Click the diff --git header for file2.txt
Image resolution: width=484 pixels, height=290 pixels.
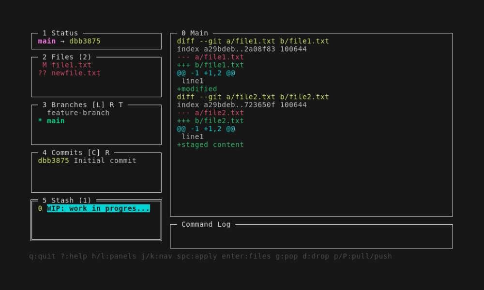tap(253, 97)
